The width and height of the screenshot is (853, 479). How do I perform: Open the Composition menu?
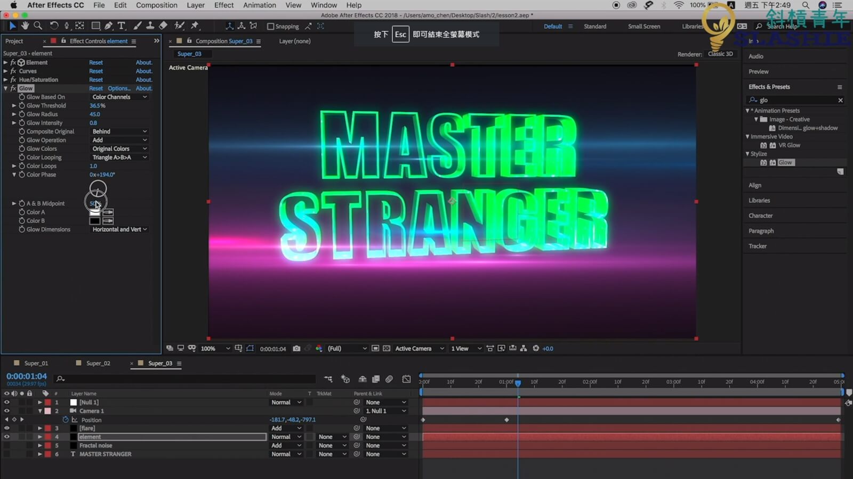click(x=157, y=5)
